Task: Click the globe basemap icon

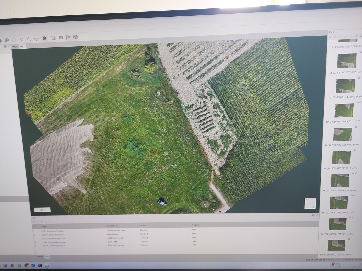Action: point(44,38)
